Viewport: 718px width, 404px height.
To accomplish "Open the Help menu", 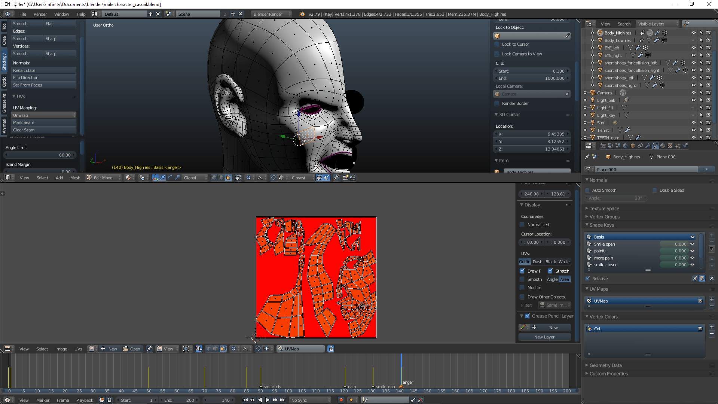I will [x=81, y=14].
